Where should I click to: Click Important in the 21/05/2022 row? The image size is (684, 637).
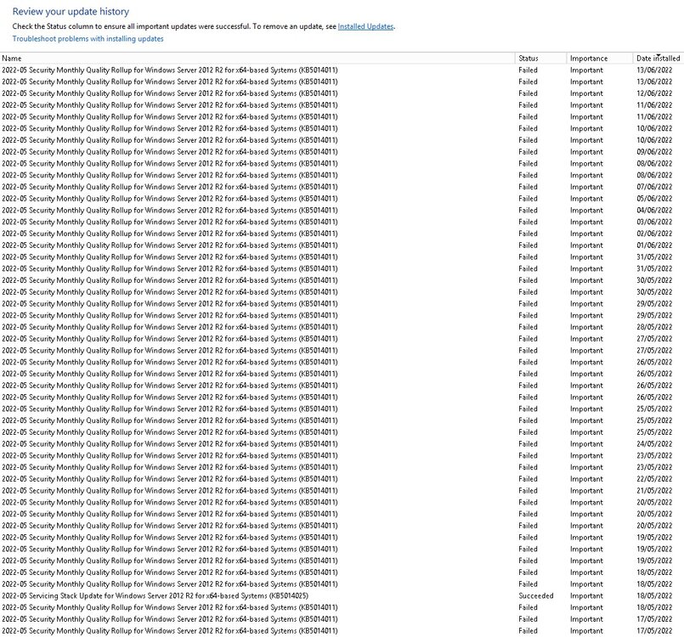(x=586, y=491)
